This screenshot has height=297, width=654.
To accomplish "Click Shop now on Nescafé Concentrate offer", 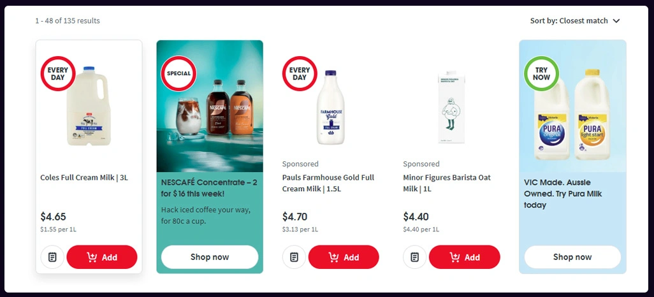I will point(210,257).
